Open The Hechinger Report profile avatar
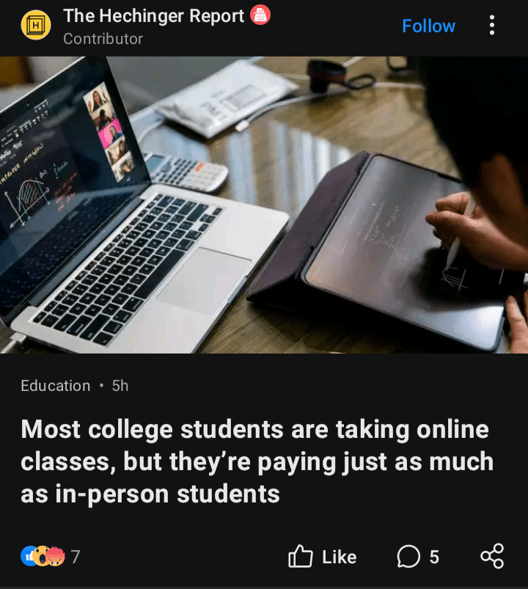This screenshot has height=589, width=528. [x=36, y=25]
